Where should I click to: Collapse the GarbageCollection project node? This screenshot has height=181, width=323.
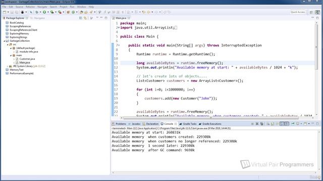pyautogui.click(x=5, y=41)
